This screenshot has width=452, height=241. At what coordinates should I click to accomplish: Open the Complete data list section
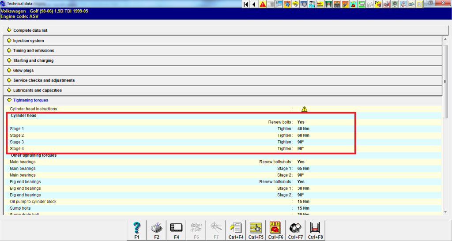(x=30, y=30)
